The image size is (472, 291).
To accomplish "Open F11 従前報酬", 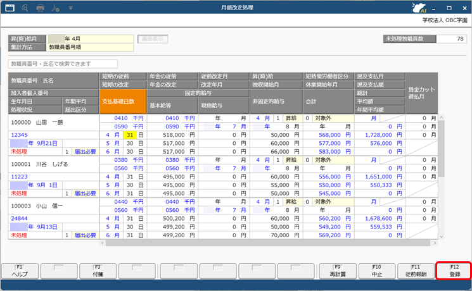I will click(x=418, y=271).
